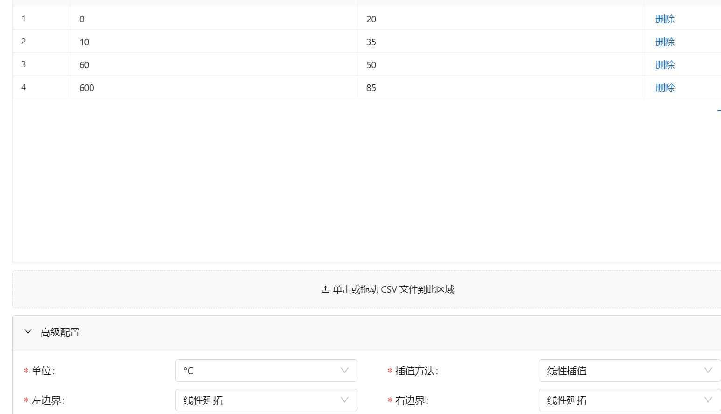
Task: Click cell with value 600 in row 4
Action: 214,88
